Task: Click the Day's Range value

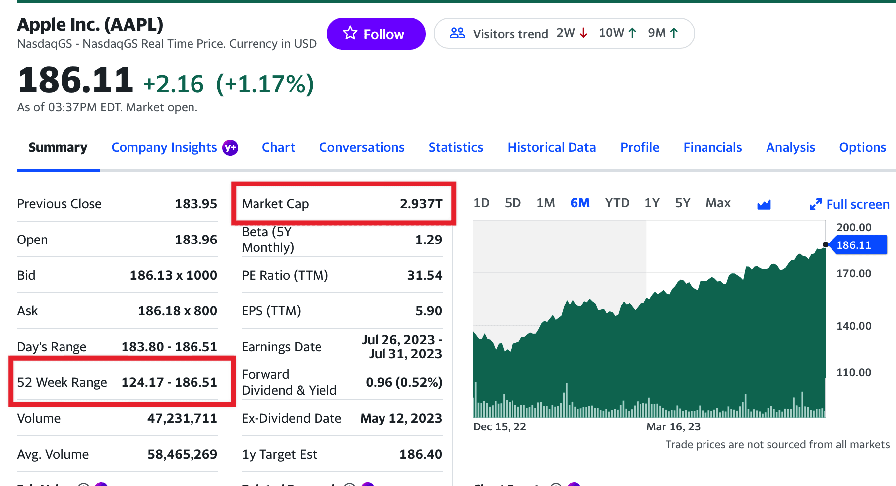Action: (169, 347)
